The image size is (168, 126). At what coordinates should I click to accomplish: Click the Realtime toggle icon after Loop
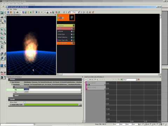click(x=48, y=12)
